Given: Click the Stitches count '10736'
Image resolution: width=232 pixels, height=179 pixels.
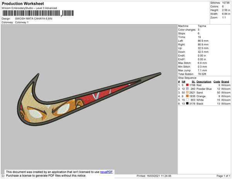Looking at the screenshot, I should pos(226,3).
